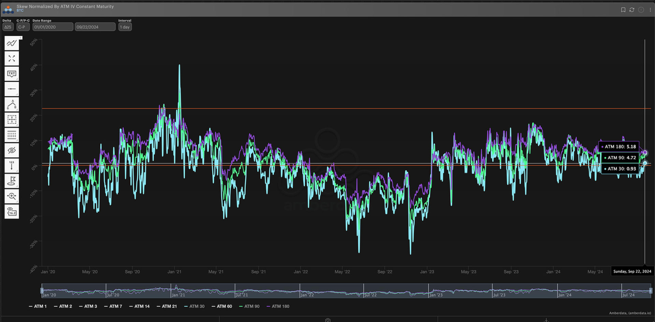Screen dimensions: 655x322
Task: Click Jan '22 in the range navigator
Action: click(x=307, y=295)
